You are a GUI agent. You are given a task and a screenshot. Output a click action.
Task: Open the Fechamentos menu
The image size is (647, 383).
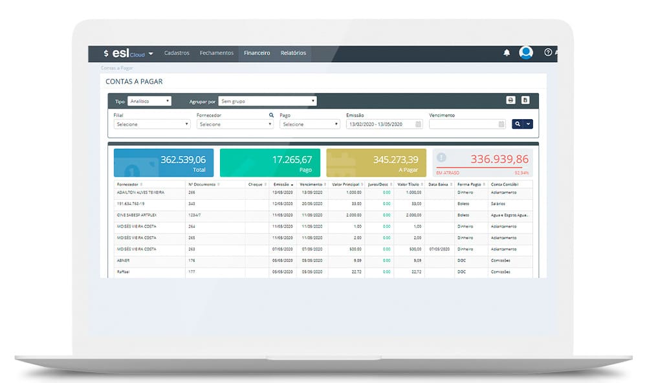pyautogui.click(x=217, y=53)
